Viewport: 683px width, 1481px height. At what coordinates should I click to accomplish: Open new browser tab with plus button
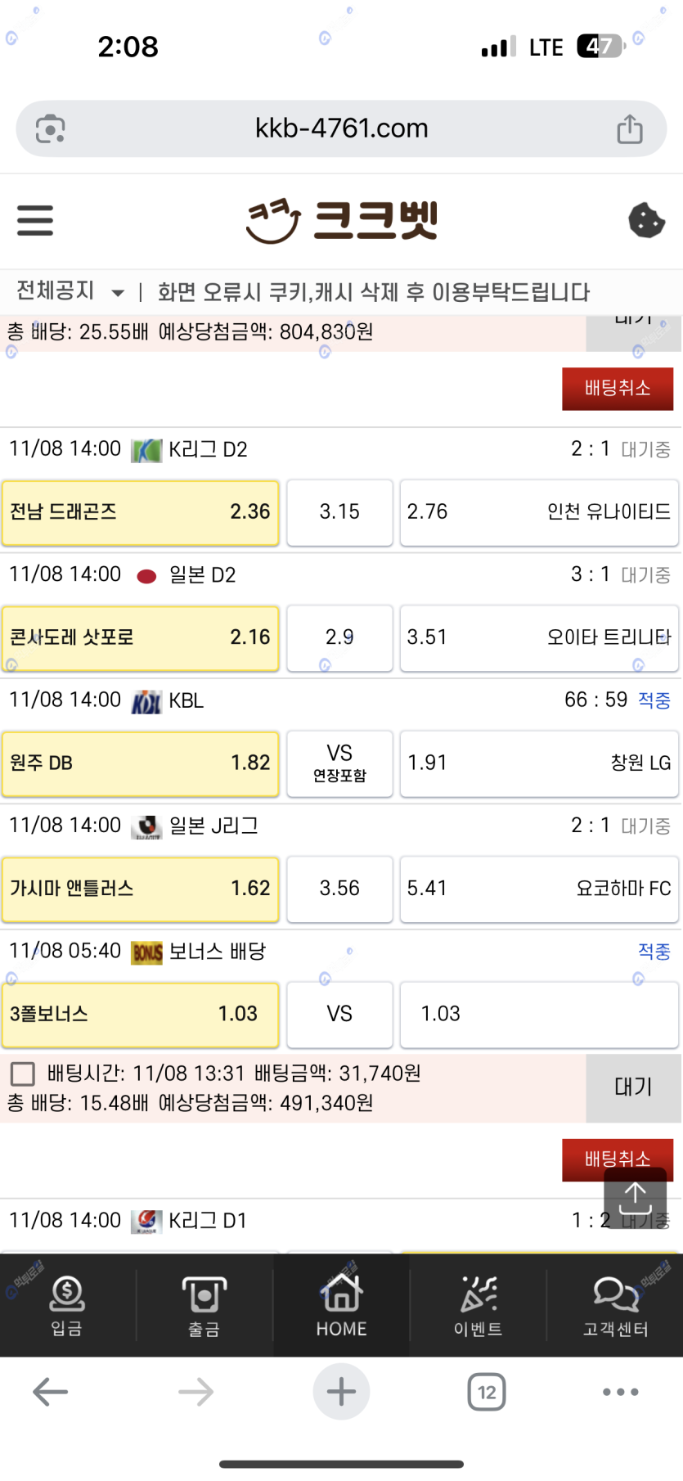(341, 1392)
